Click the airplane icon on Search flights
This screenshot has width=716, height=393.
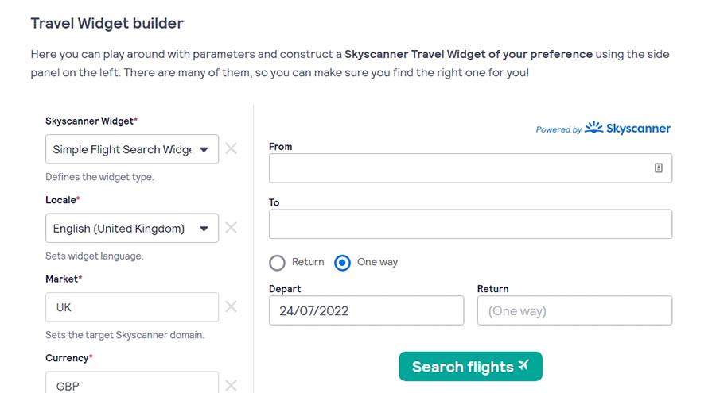click(x=523, y=366)
